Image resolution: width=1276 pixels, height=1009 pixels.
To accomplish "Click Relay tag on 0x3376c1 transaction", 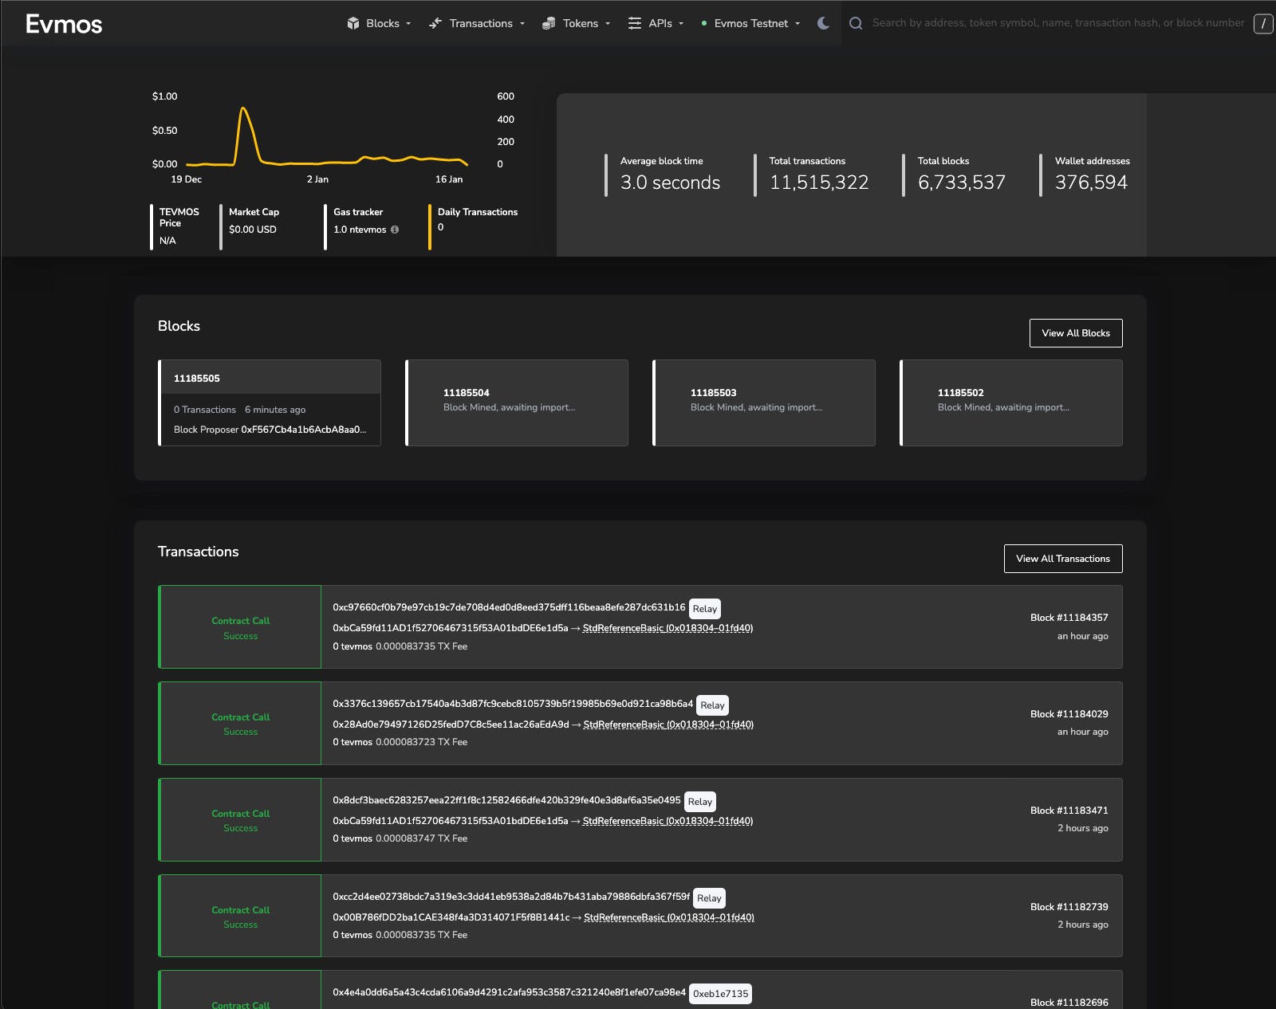I will pyautogui.click(x=713, y=705).
